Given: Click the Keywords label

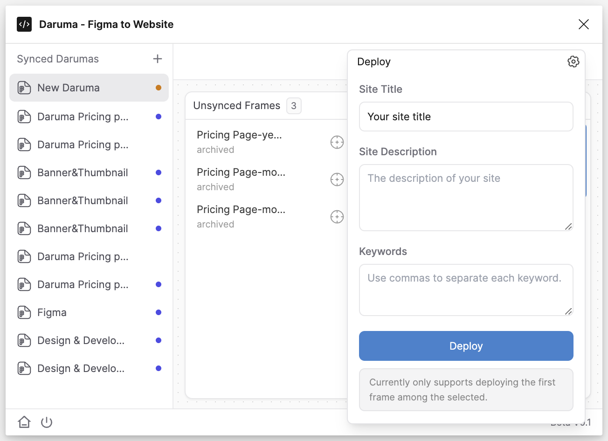Looking at the screenshot, I should pyautogui.click(x=383, y=251).
